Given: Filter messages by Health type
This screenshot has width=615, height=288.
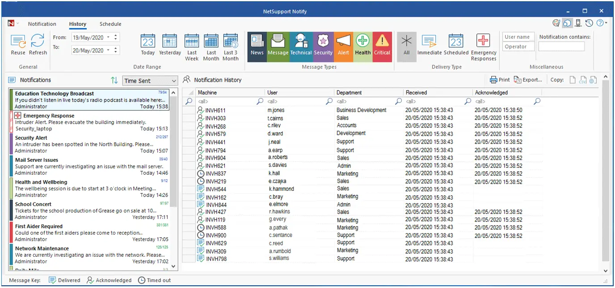Looking at the screenshot, I should tap(362, 46).
